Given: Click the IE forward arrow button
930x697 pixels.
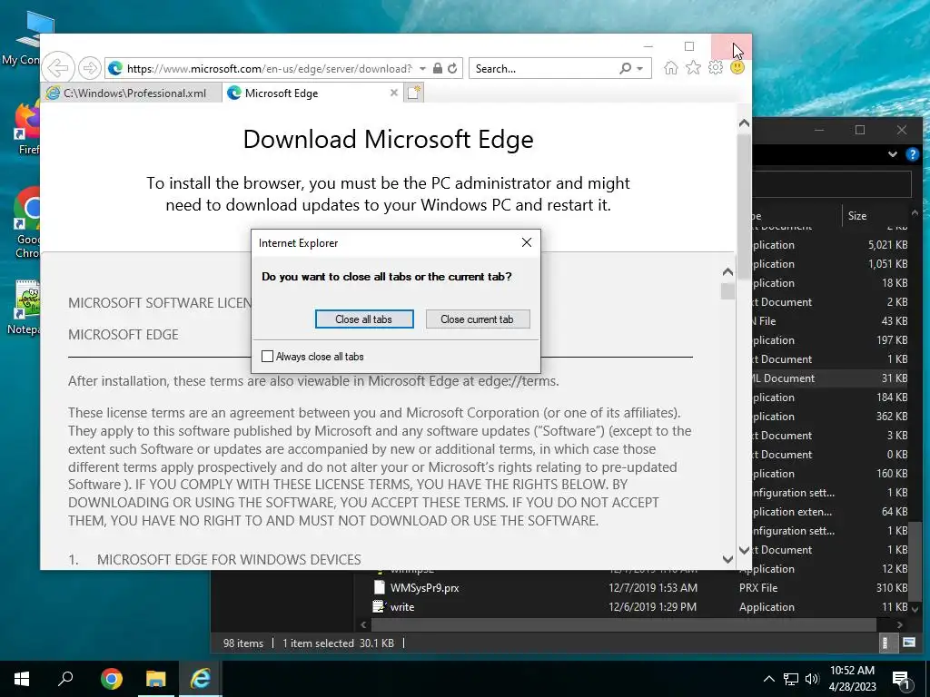Looking at the screenshot, I should tap(90, 68).
